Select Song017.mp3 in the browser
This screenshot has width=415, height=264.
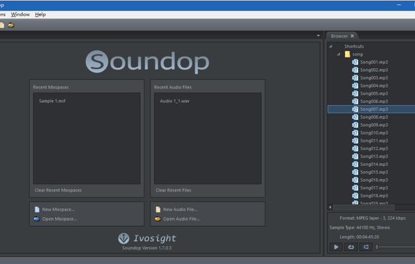374,188
